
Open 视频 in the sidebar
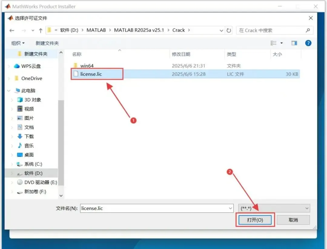point(29,109)
